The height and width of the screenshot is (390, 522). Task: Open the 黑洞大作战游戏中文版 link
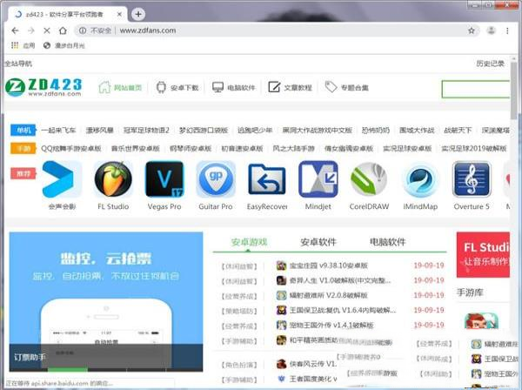318,131
